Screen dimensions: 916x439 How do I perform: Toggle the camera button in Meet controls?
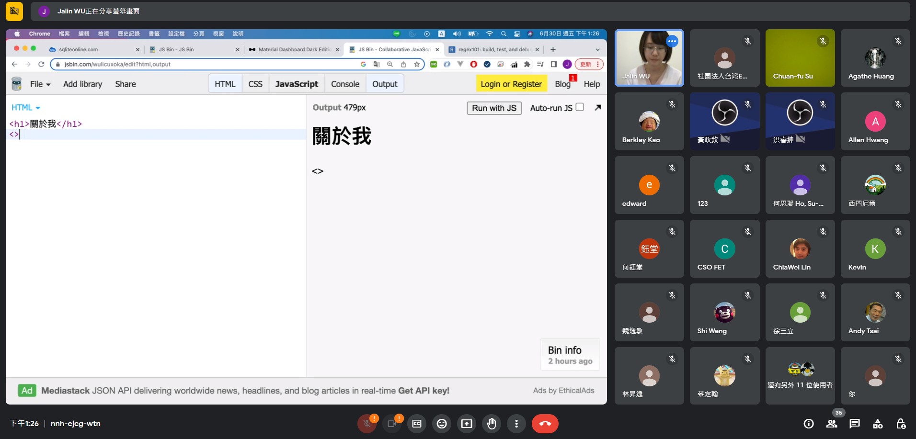click(x=392, y=424)
